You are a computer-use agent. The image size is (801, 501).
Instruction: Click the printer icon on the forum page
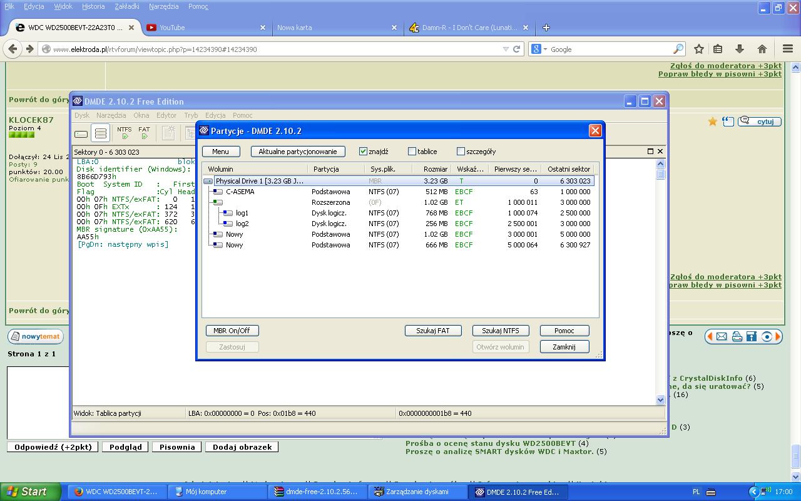(737, 336)
